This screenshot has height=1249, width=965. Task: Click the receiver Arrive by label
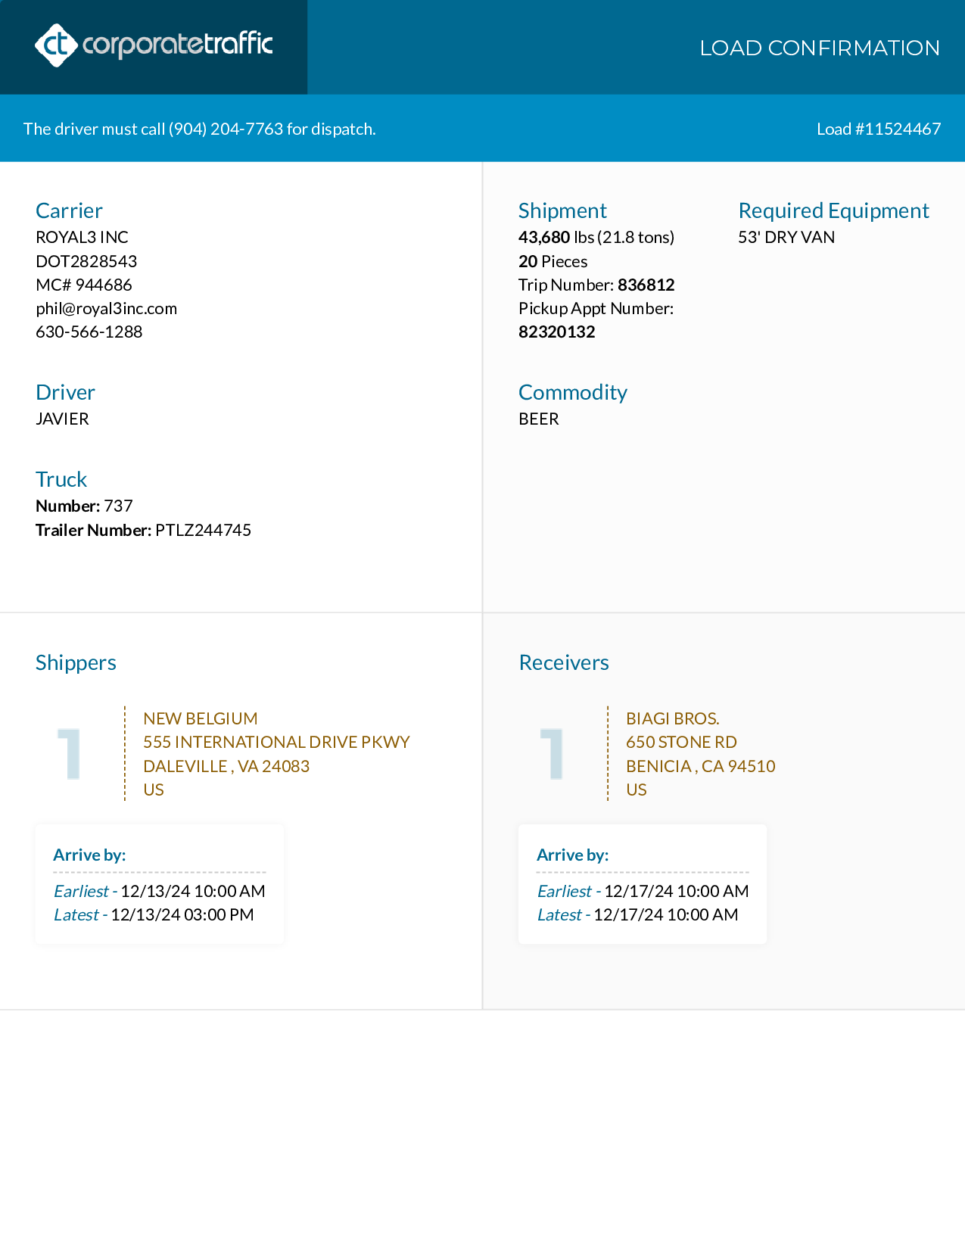click(x=573, y=855)
